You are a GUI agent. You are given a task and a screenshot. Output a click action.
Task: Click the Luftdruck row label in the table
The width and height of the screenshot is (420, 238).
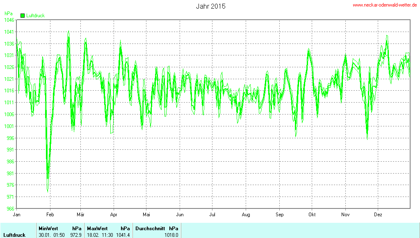14,235
